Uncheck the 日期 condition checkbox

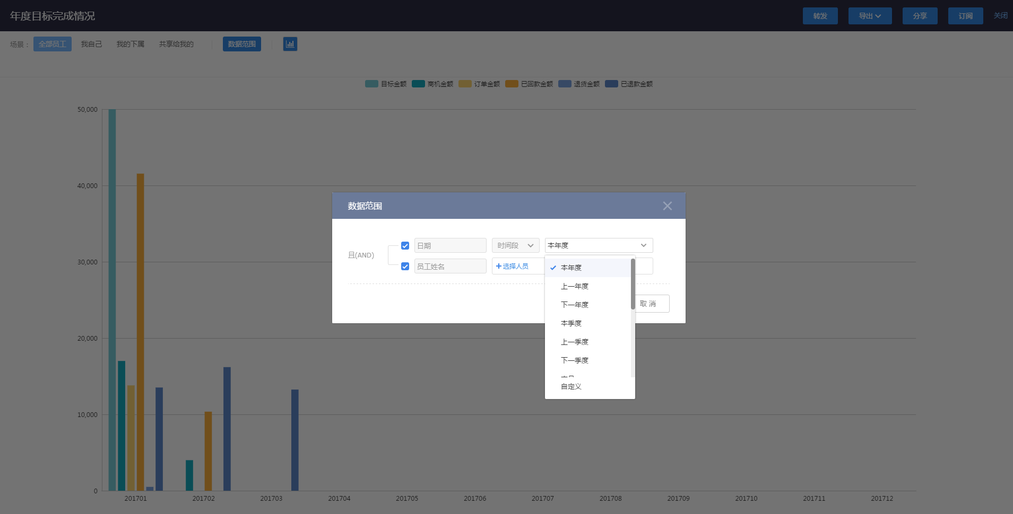coord(405,246)
